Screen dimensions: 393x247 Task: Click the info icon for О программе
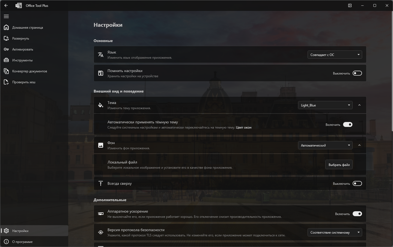(x=6, y=242)
